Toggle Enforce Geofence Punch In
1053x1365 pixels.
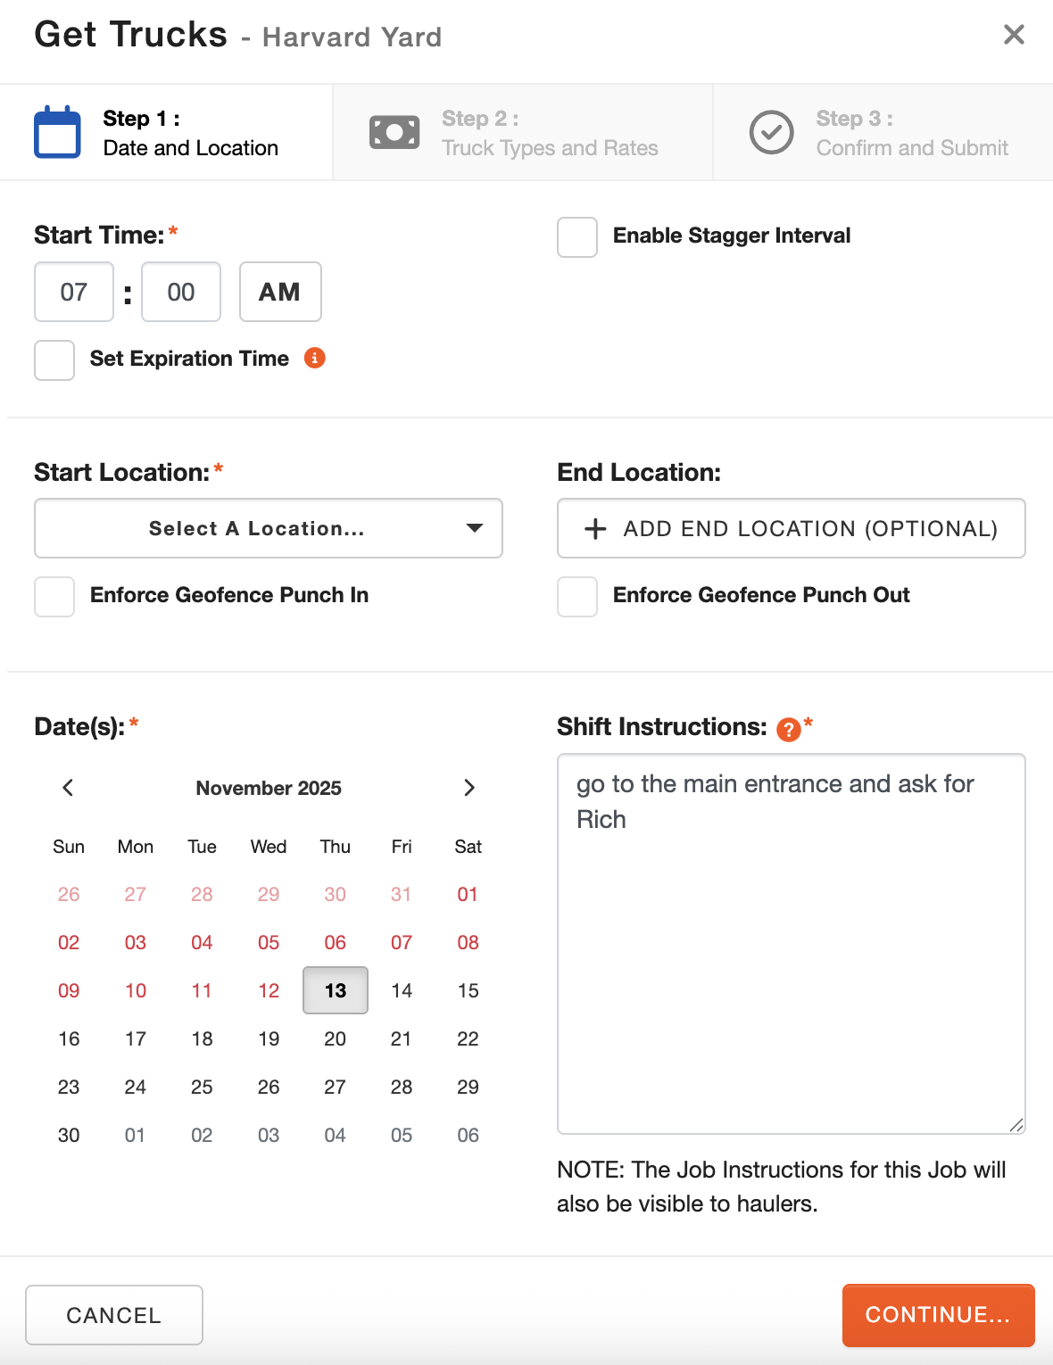tap(54, 596)
